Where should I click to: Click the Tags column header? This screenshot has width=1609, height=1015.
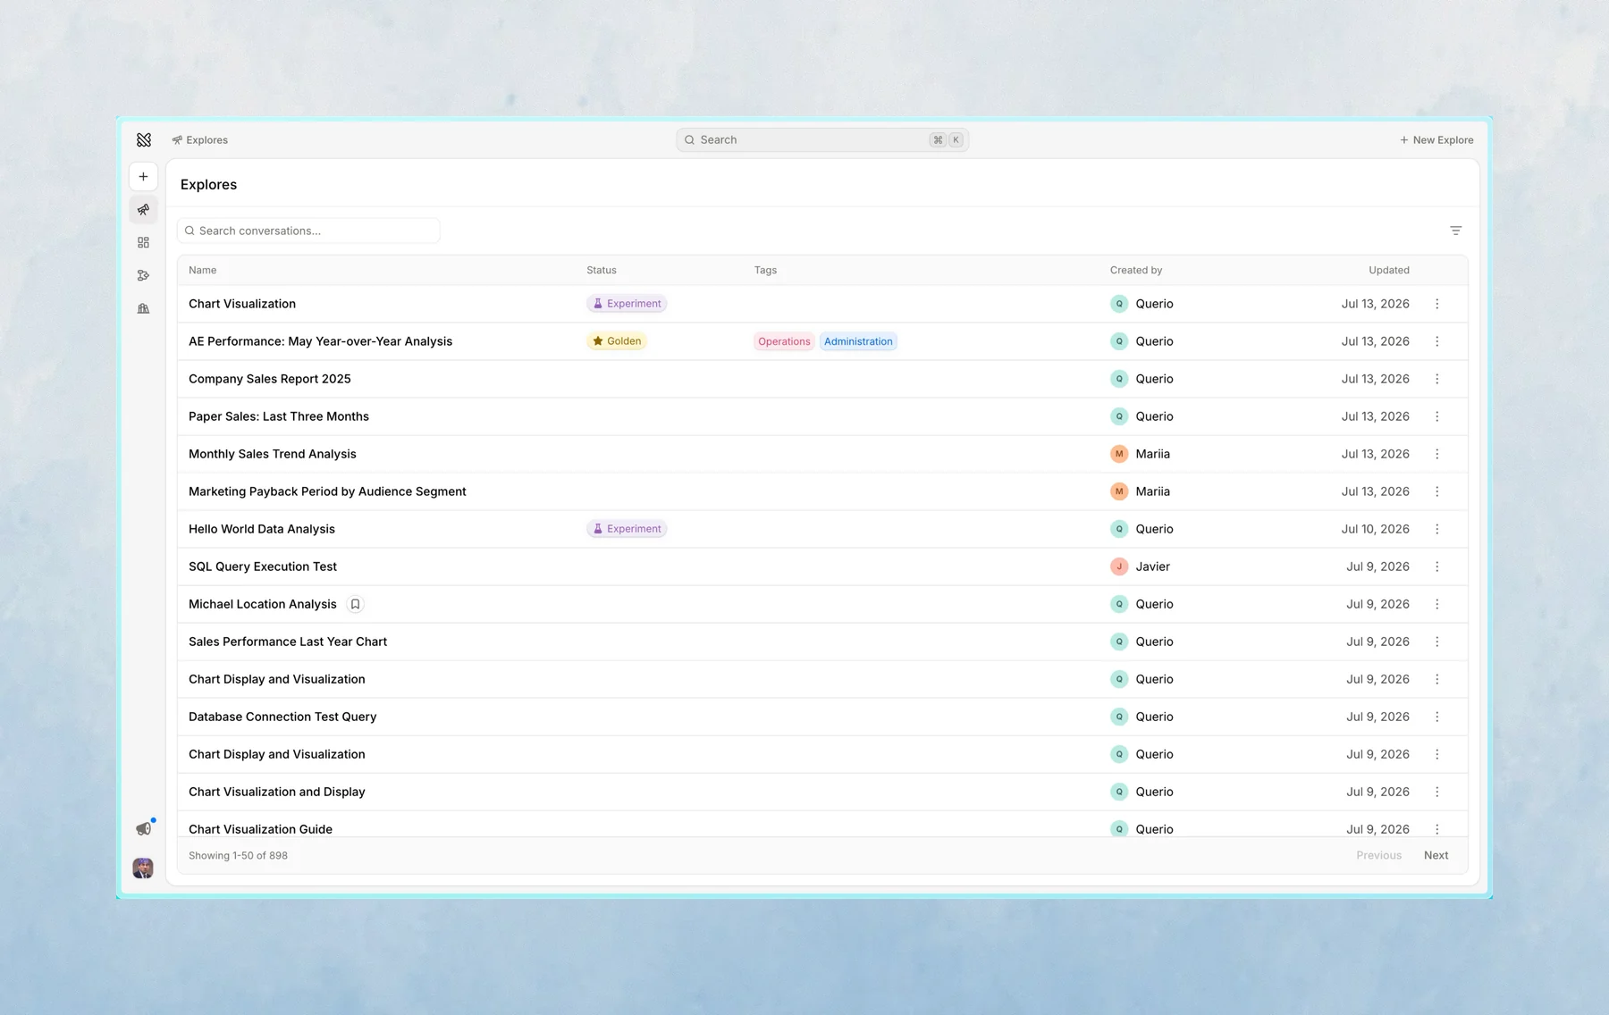tap(765, 270)
